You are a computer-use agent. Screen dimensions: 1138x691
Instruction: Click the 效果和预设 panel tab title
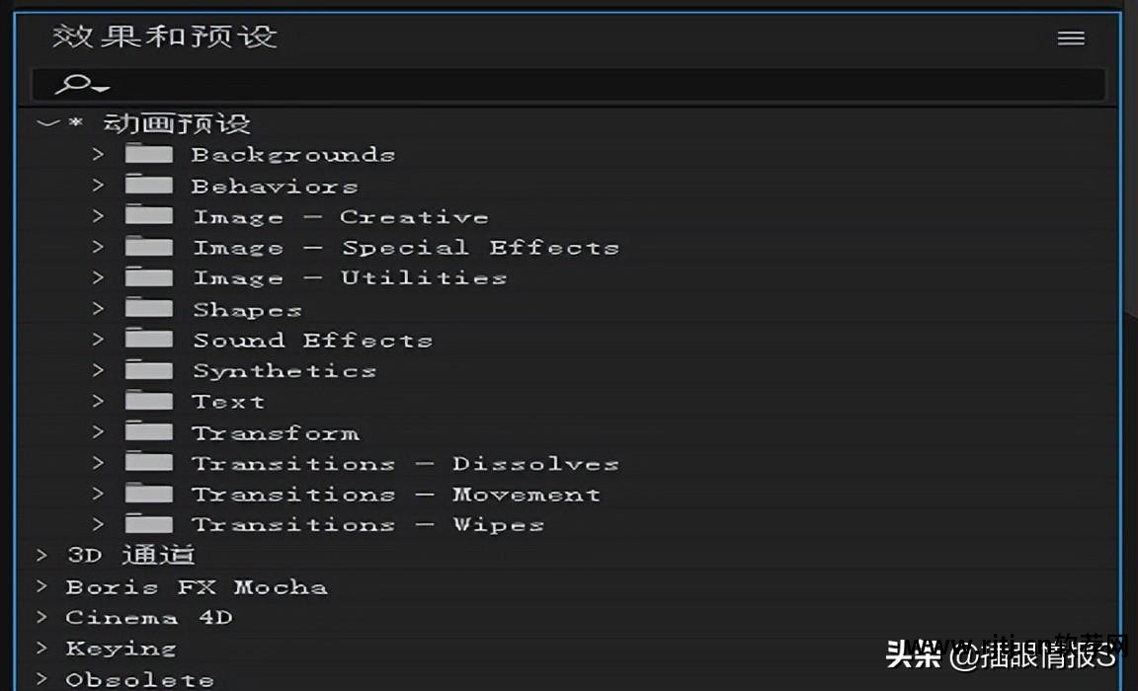point(165,38)
